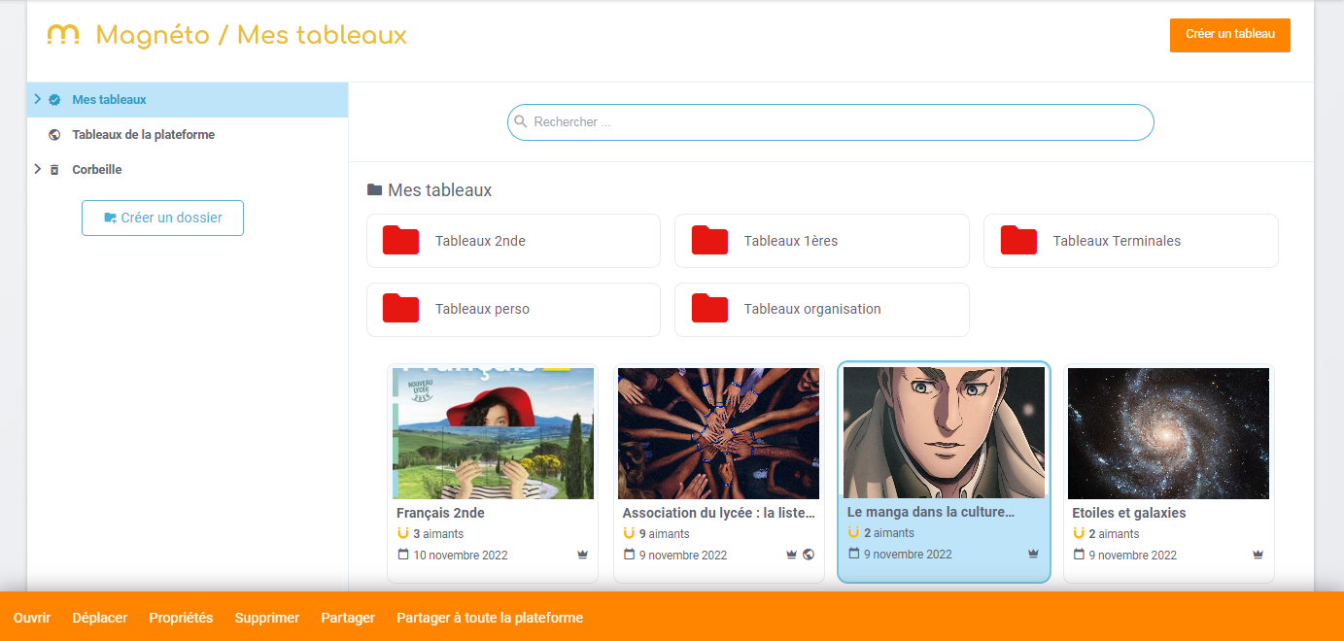Viewport: 1344px width, 641px height.
Task: Click the crown owner icon on Français 2nde card
Action: click(x=582, y=556)
